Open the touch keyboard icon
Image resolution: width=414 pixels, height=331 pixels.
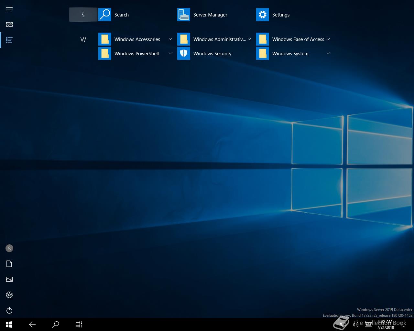(x=368, y=324)
